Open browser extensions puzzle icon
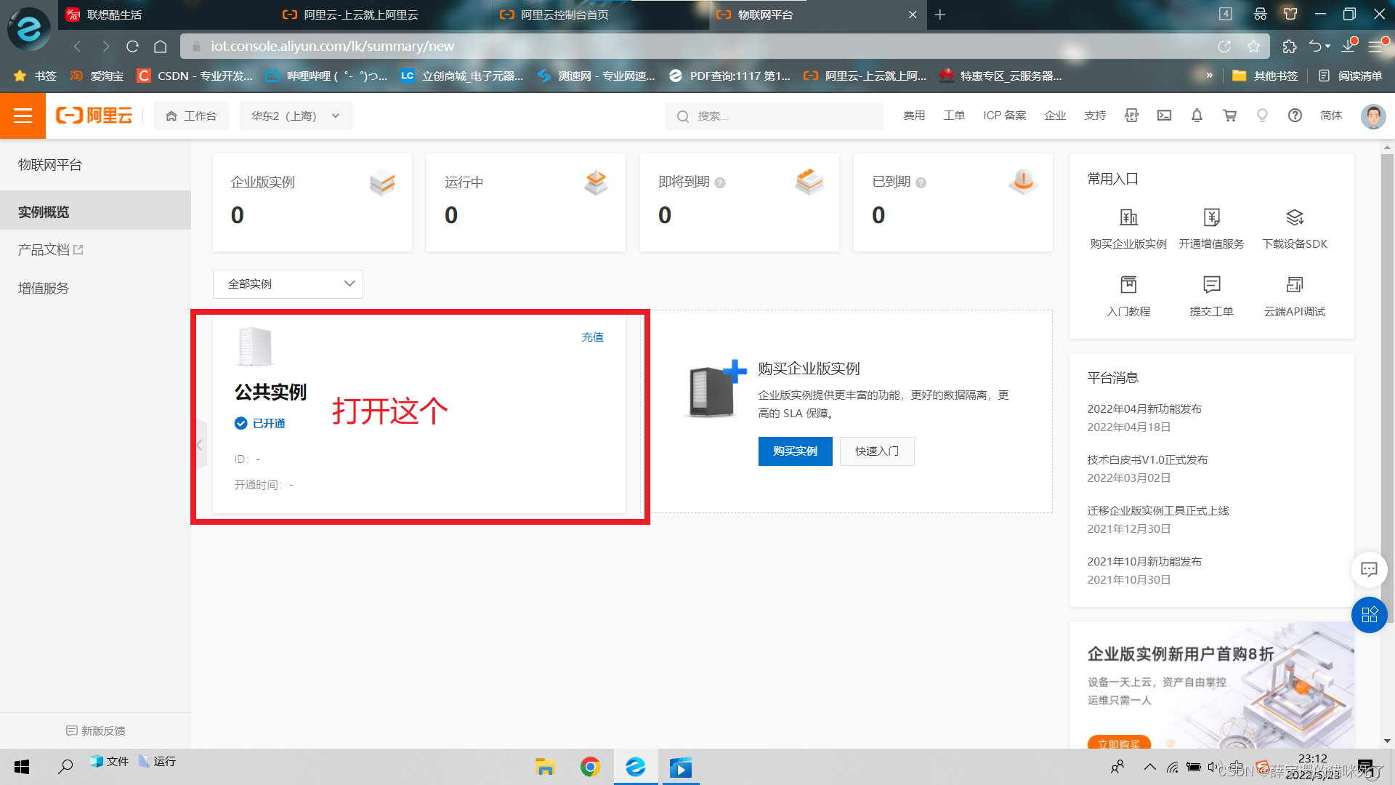This screenshot has width=1395, height=785. pos(1290,47)
